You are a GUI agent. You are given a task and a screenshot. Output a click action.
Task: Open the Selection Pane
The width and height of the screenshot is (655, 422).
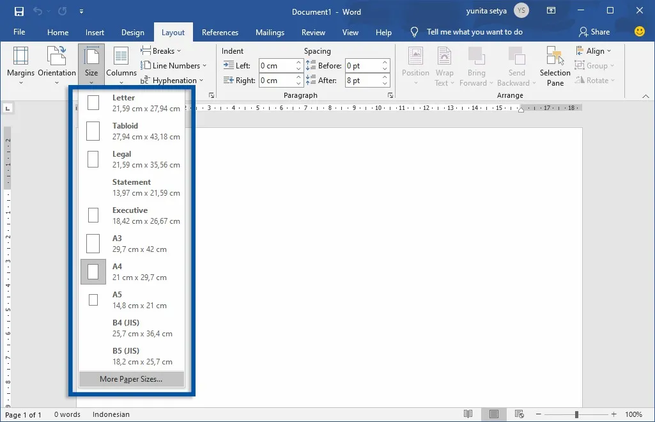tap(554, 65)
